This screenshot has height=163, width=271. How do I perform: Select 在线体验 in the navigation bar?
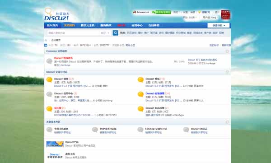click(x=154, y=25)
